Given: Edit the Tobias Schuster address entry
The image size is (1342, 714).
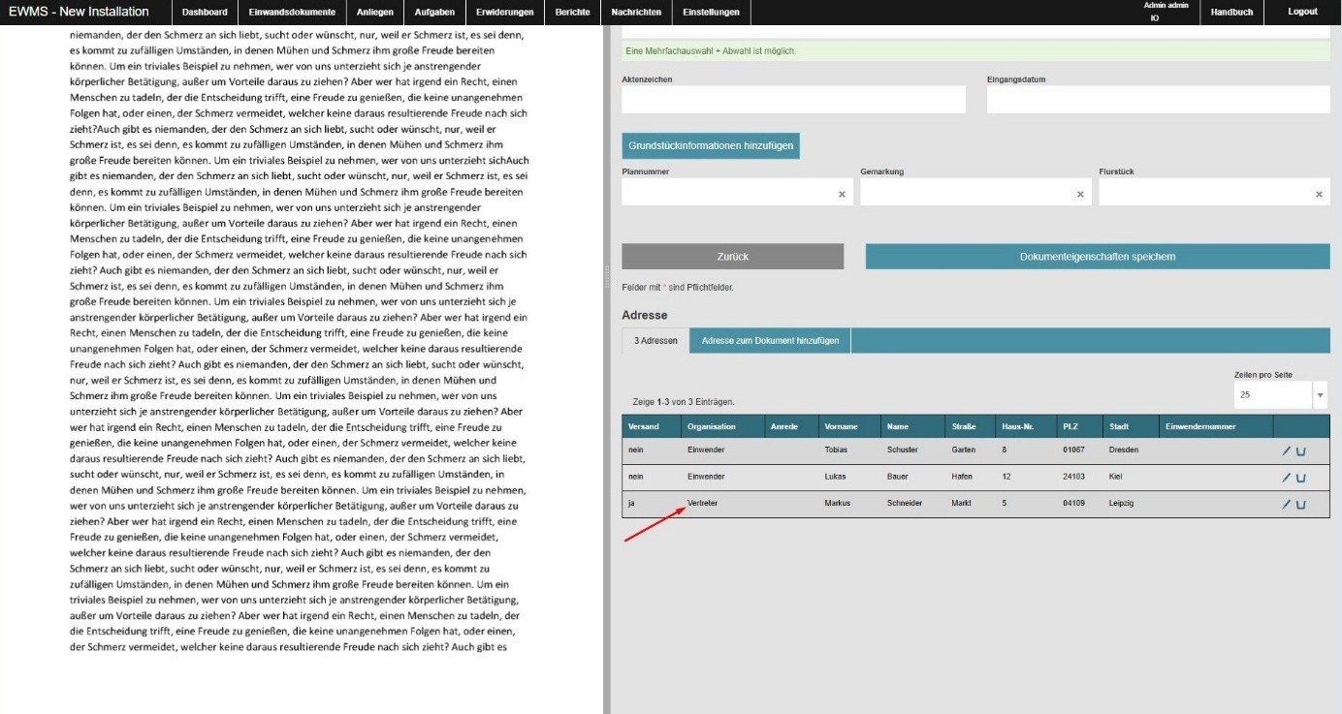Looking at the screenshot, I should point(1287,450).
